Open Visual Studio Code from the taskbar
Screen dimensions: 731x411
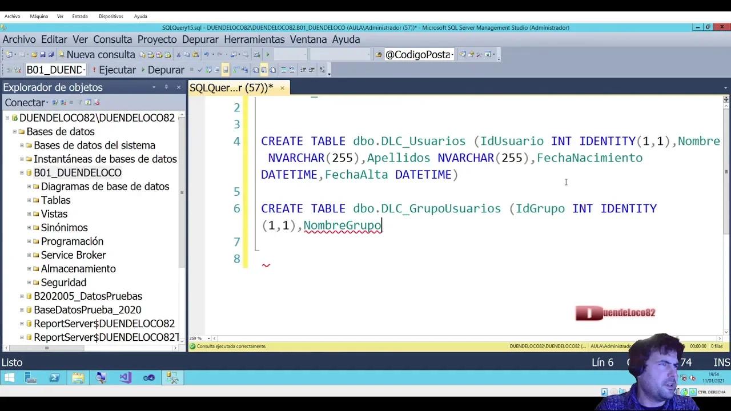pos(124,377)
